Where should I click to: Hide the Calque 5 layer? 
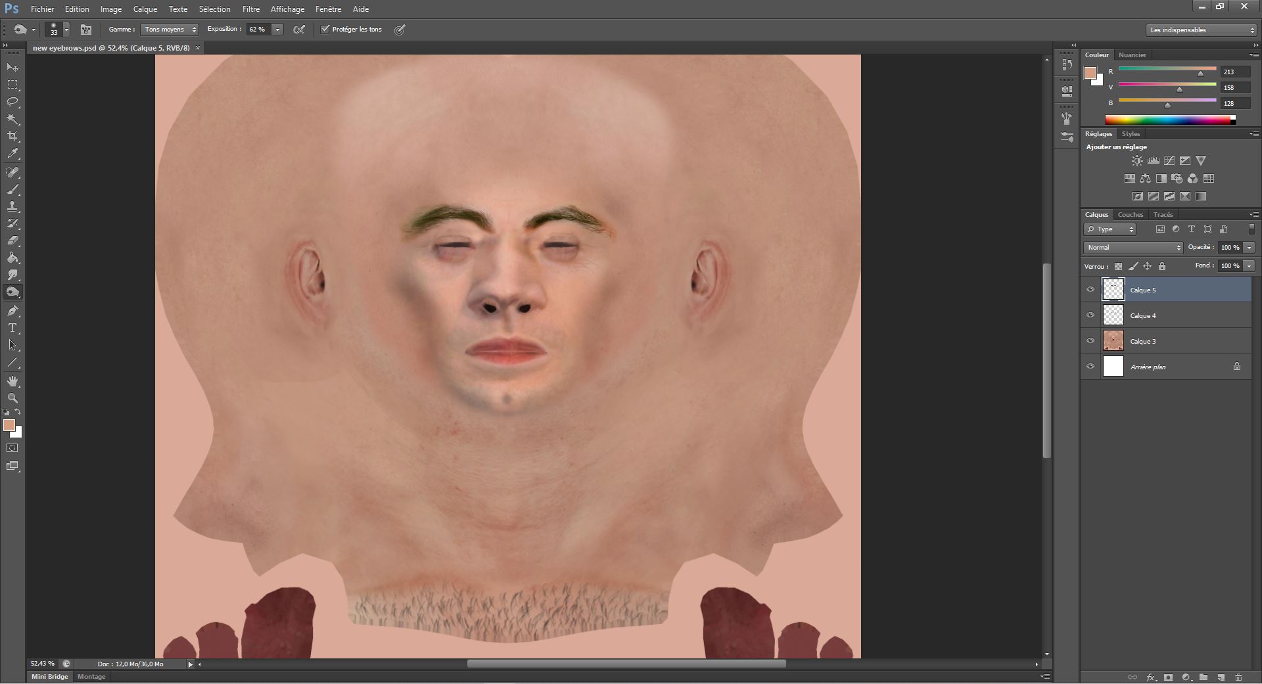click(x=1090, y=290)
